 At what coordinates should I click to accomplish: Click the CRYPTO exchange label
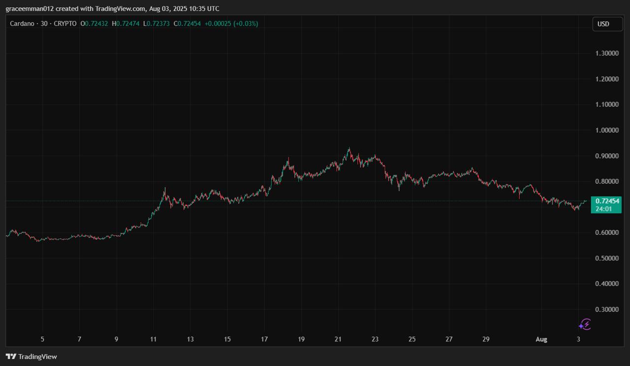(64, 24)
